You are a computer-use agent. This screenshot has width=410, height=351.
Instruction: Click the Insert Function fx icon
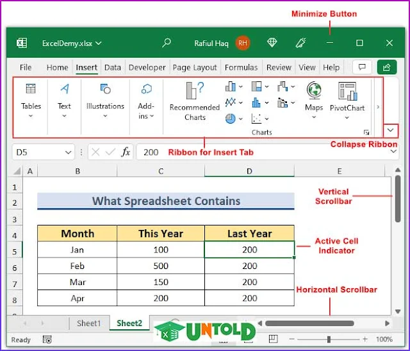[126, 152]
